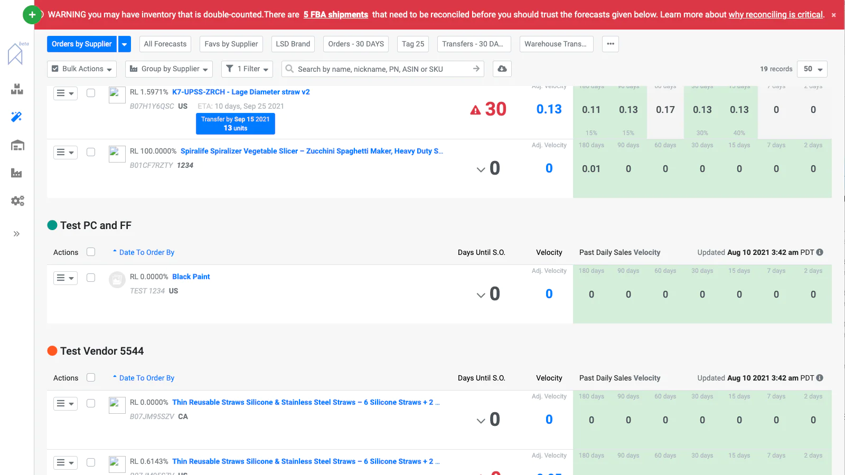Click the green plus add button
Image resolution: width=845 pixels, height=475 pixels.
[32, 15]
